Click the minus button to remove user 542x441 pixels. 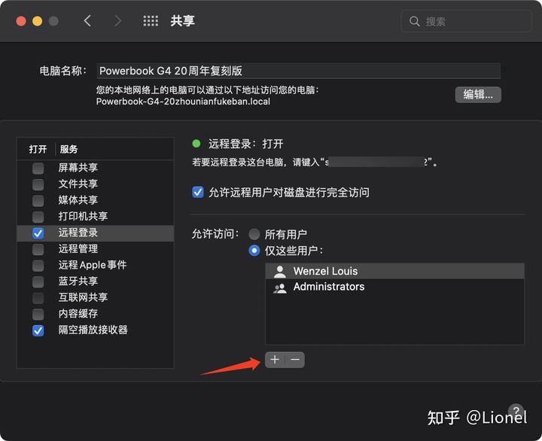click(x=295, y=360)
